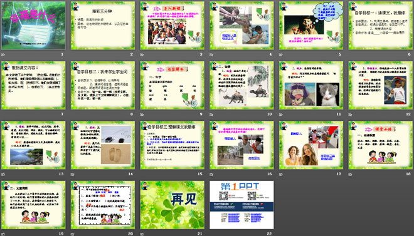Click the animation star icon under slide 17
Viewport: 414px width, 236px height.
click(x=281, y=175)
